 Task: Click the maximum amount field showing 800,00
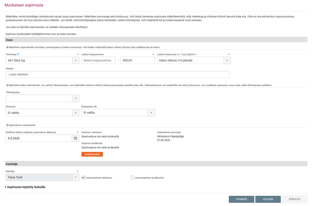click(138, 60)
